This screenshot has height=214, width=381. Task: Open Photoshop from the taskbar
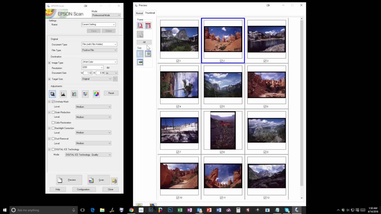(x=170, y=210)
